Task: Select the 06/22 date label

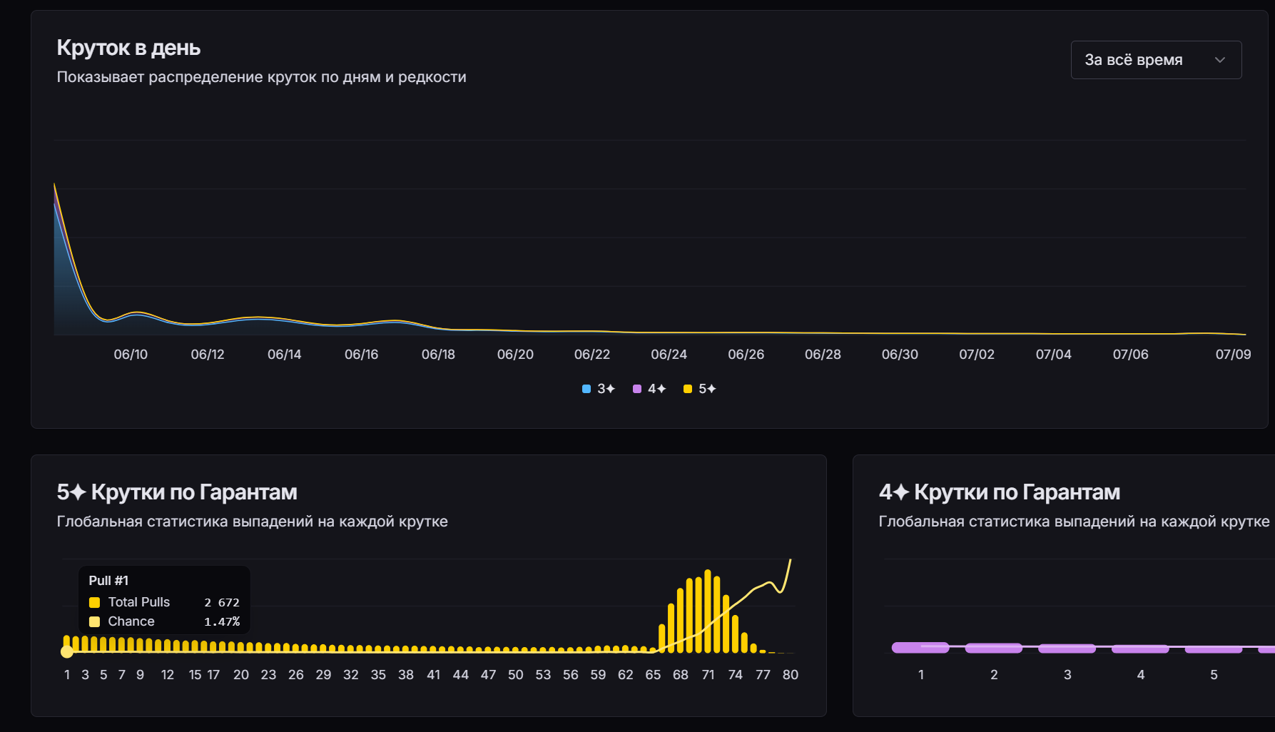Action: coord(592,355)
